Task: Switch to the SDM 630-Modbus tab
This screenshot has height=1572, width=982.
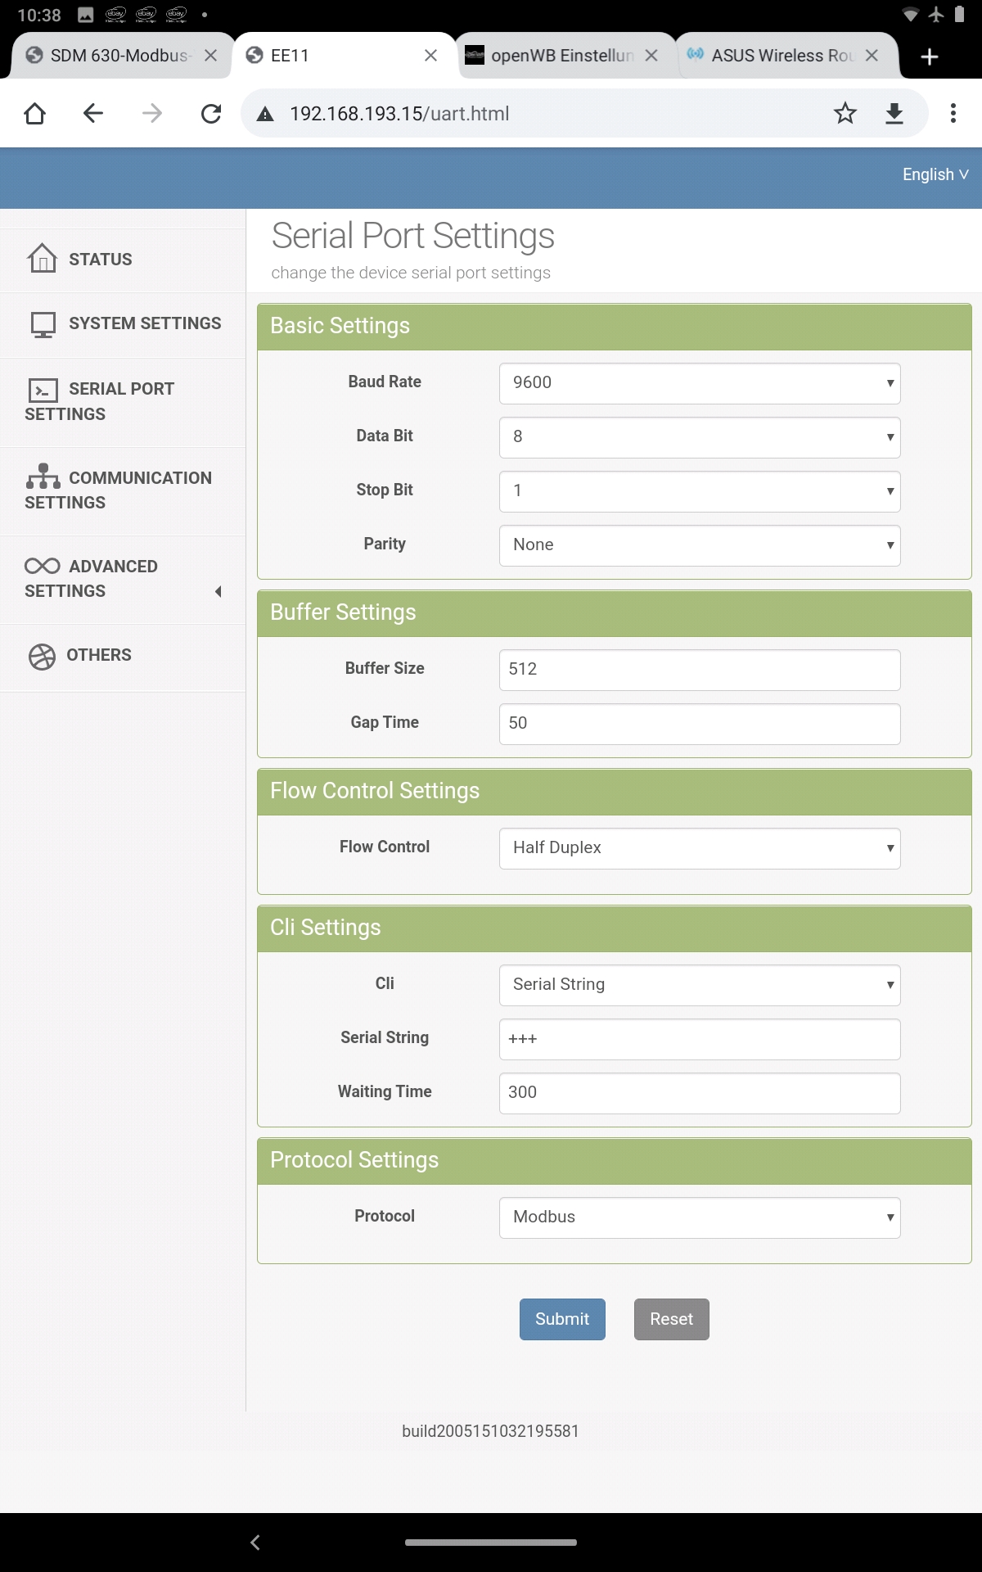Action: pos(115,56)
